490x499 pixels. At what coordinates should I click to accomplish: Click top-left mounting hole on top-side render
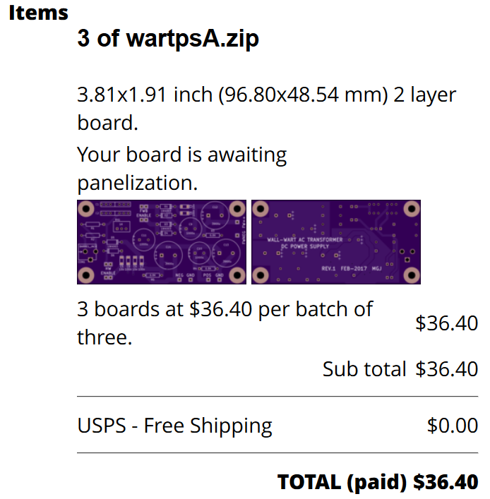(86, 209)
